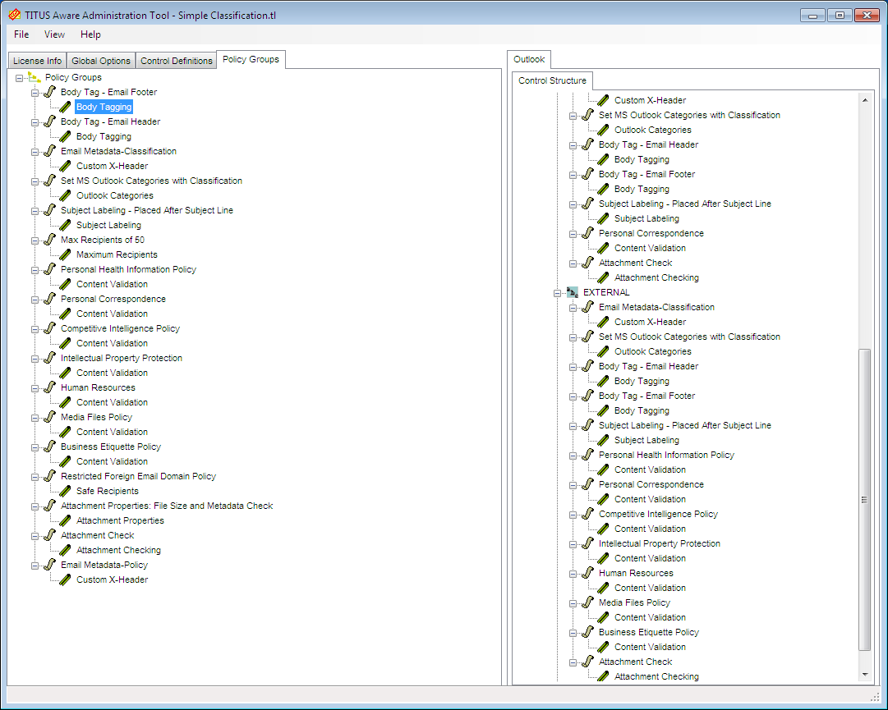Image resolution: width=888 pixels, height=710 pixels.
Task: Select Email Metadata-Policy tree item
Action: 104,565
